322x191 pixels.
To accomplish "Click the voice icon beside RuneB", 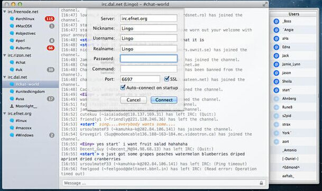I will pyautogui.click(x=277, y=107).
